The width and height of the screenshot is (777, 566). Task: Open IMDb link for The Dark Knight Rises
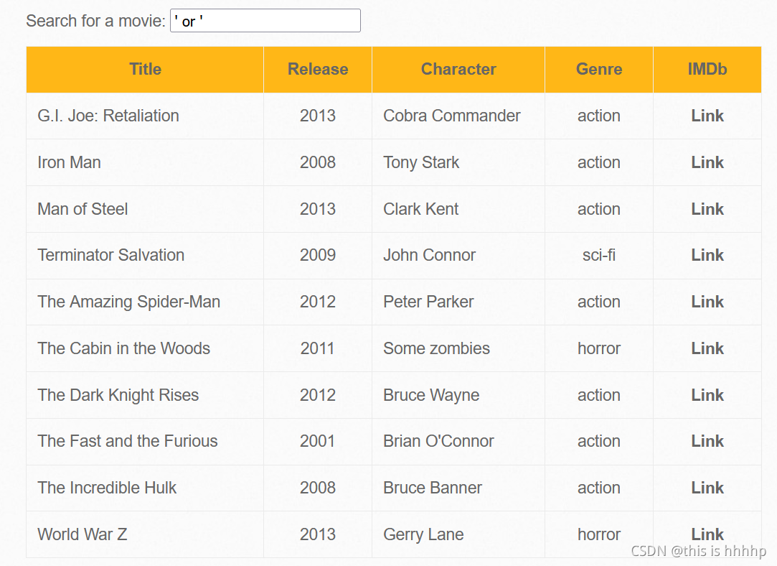707,395
